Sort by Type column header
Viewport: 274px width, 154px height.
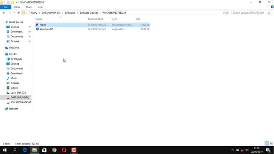(115, 19)
